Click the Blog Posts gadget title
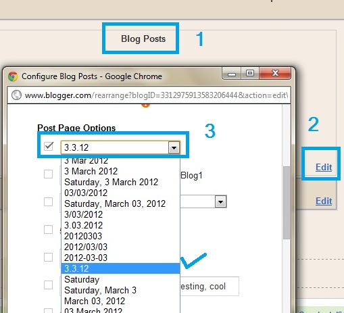The width and height of the screenshot is (344, 313). pyautogui.click(x=143, y=39)
